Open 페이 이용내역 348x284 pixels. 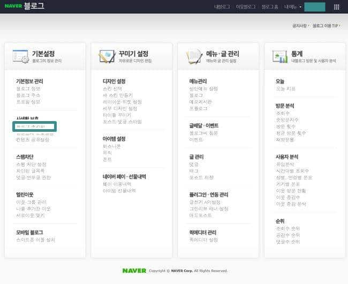117,184
